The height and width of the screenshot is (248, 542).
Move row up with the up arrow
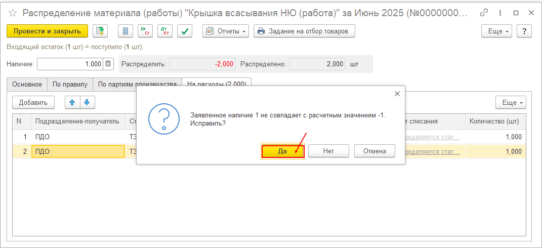click(72, 102)
